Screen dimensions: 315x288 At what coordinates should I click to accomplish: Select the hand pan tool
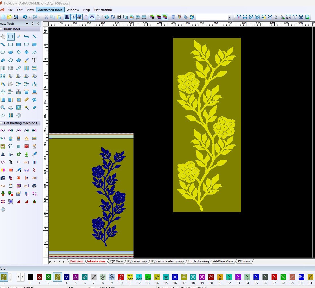pos(3,37)
